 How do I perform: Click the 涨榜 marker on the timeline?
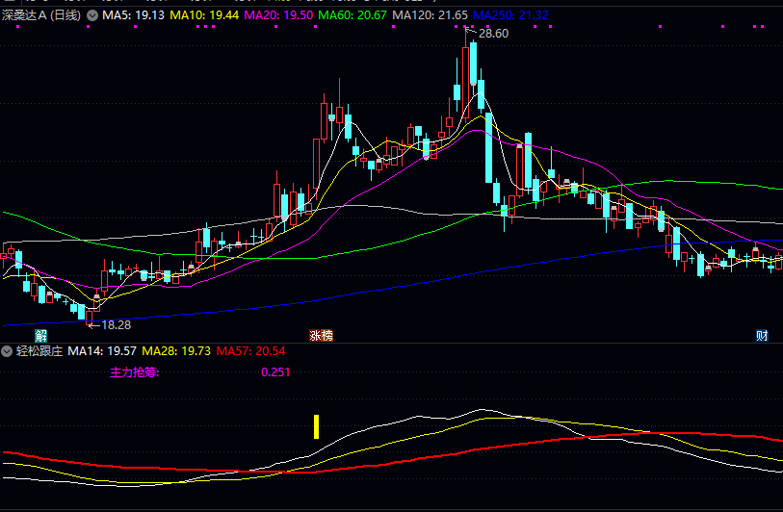pos(321,335)
